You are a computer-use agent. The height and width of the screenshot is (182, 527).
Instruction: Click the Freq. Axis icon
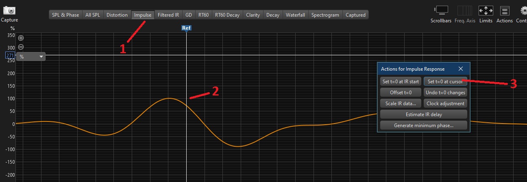464,11
